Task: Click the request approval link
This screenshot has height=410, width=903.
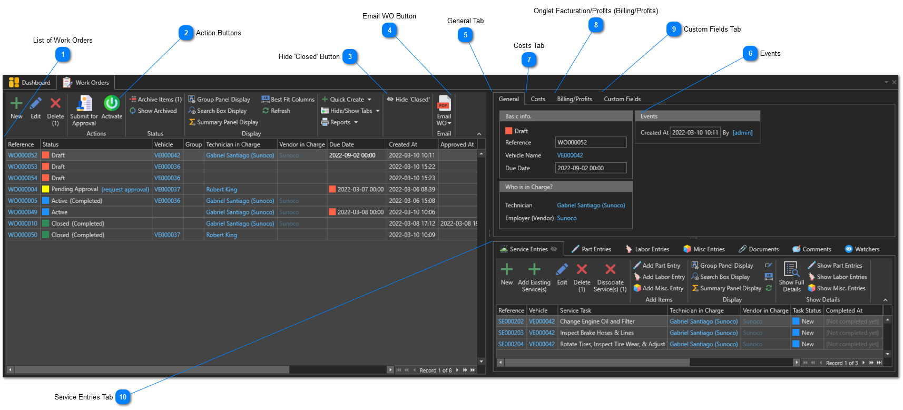Action: 125,190
